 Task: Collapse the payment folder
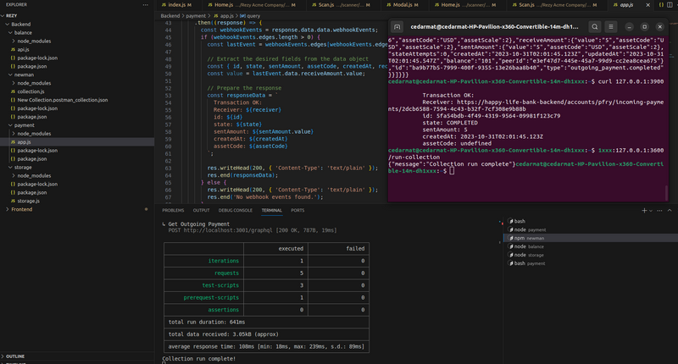pyautogui.click(x=77, y=125)
